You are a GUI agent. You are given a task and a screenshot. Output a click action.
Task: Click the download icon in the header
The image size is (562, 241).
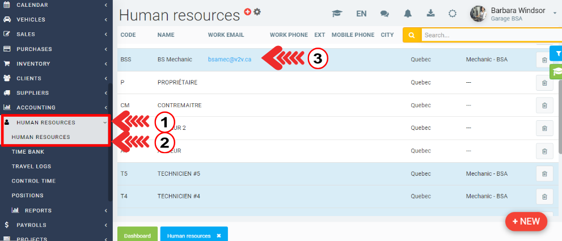tap(430, 14)
